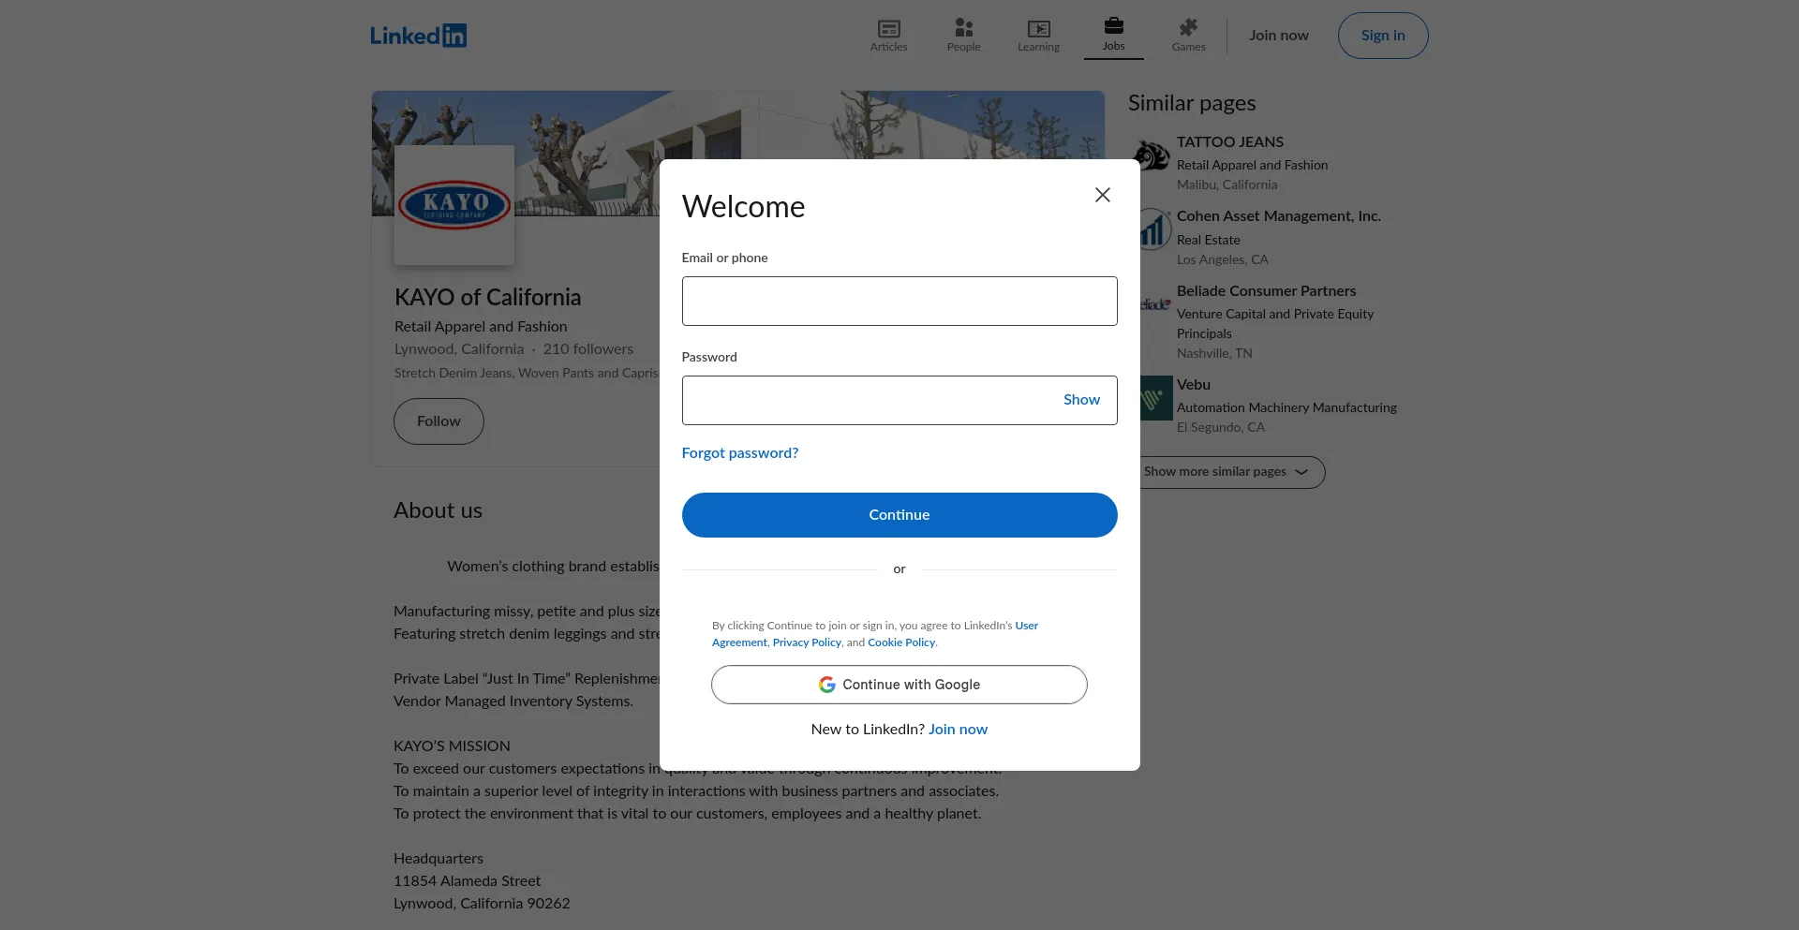This screenshot has width=1799, height=930.
Task: Open the Vebu page
Action: pyautogui.click(x=1193, y=385)
